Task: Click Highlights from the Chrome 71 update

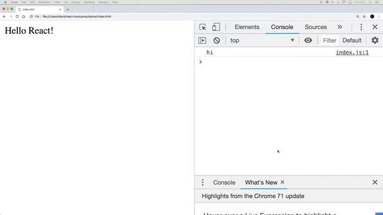Action: tap(253, 196)
